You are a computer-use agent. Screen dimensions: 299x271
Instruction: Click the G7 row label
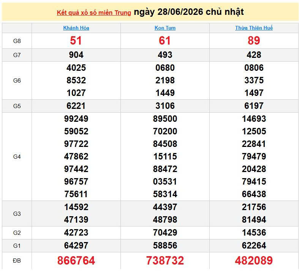click(17, 55)
